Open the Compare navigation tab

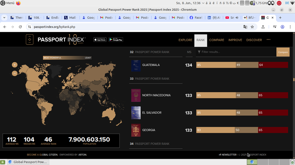click(217, 40)
